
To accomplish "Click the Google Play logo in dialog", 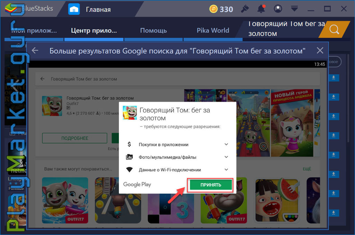I will point(137,184).
